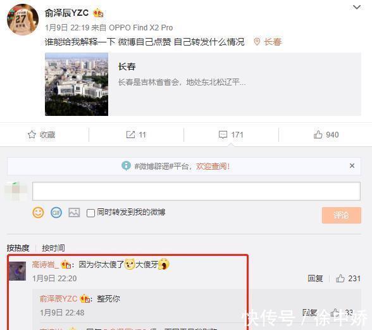Click 回复 on the 整死你 reply
Viewport: 372px width, 330px height.
tap(310, 313)
